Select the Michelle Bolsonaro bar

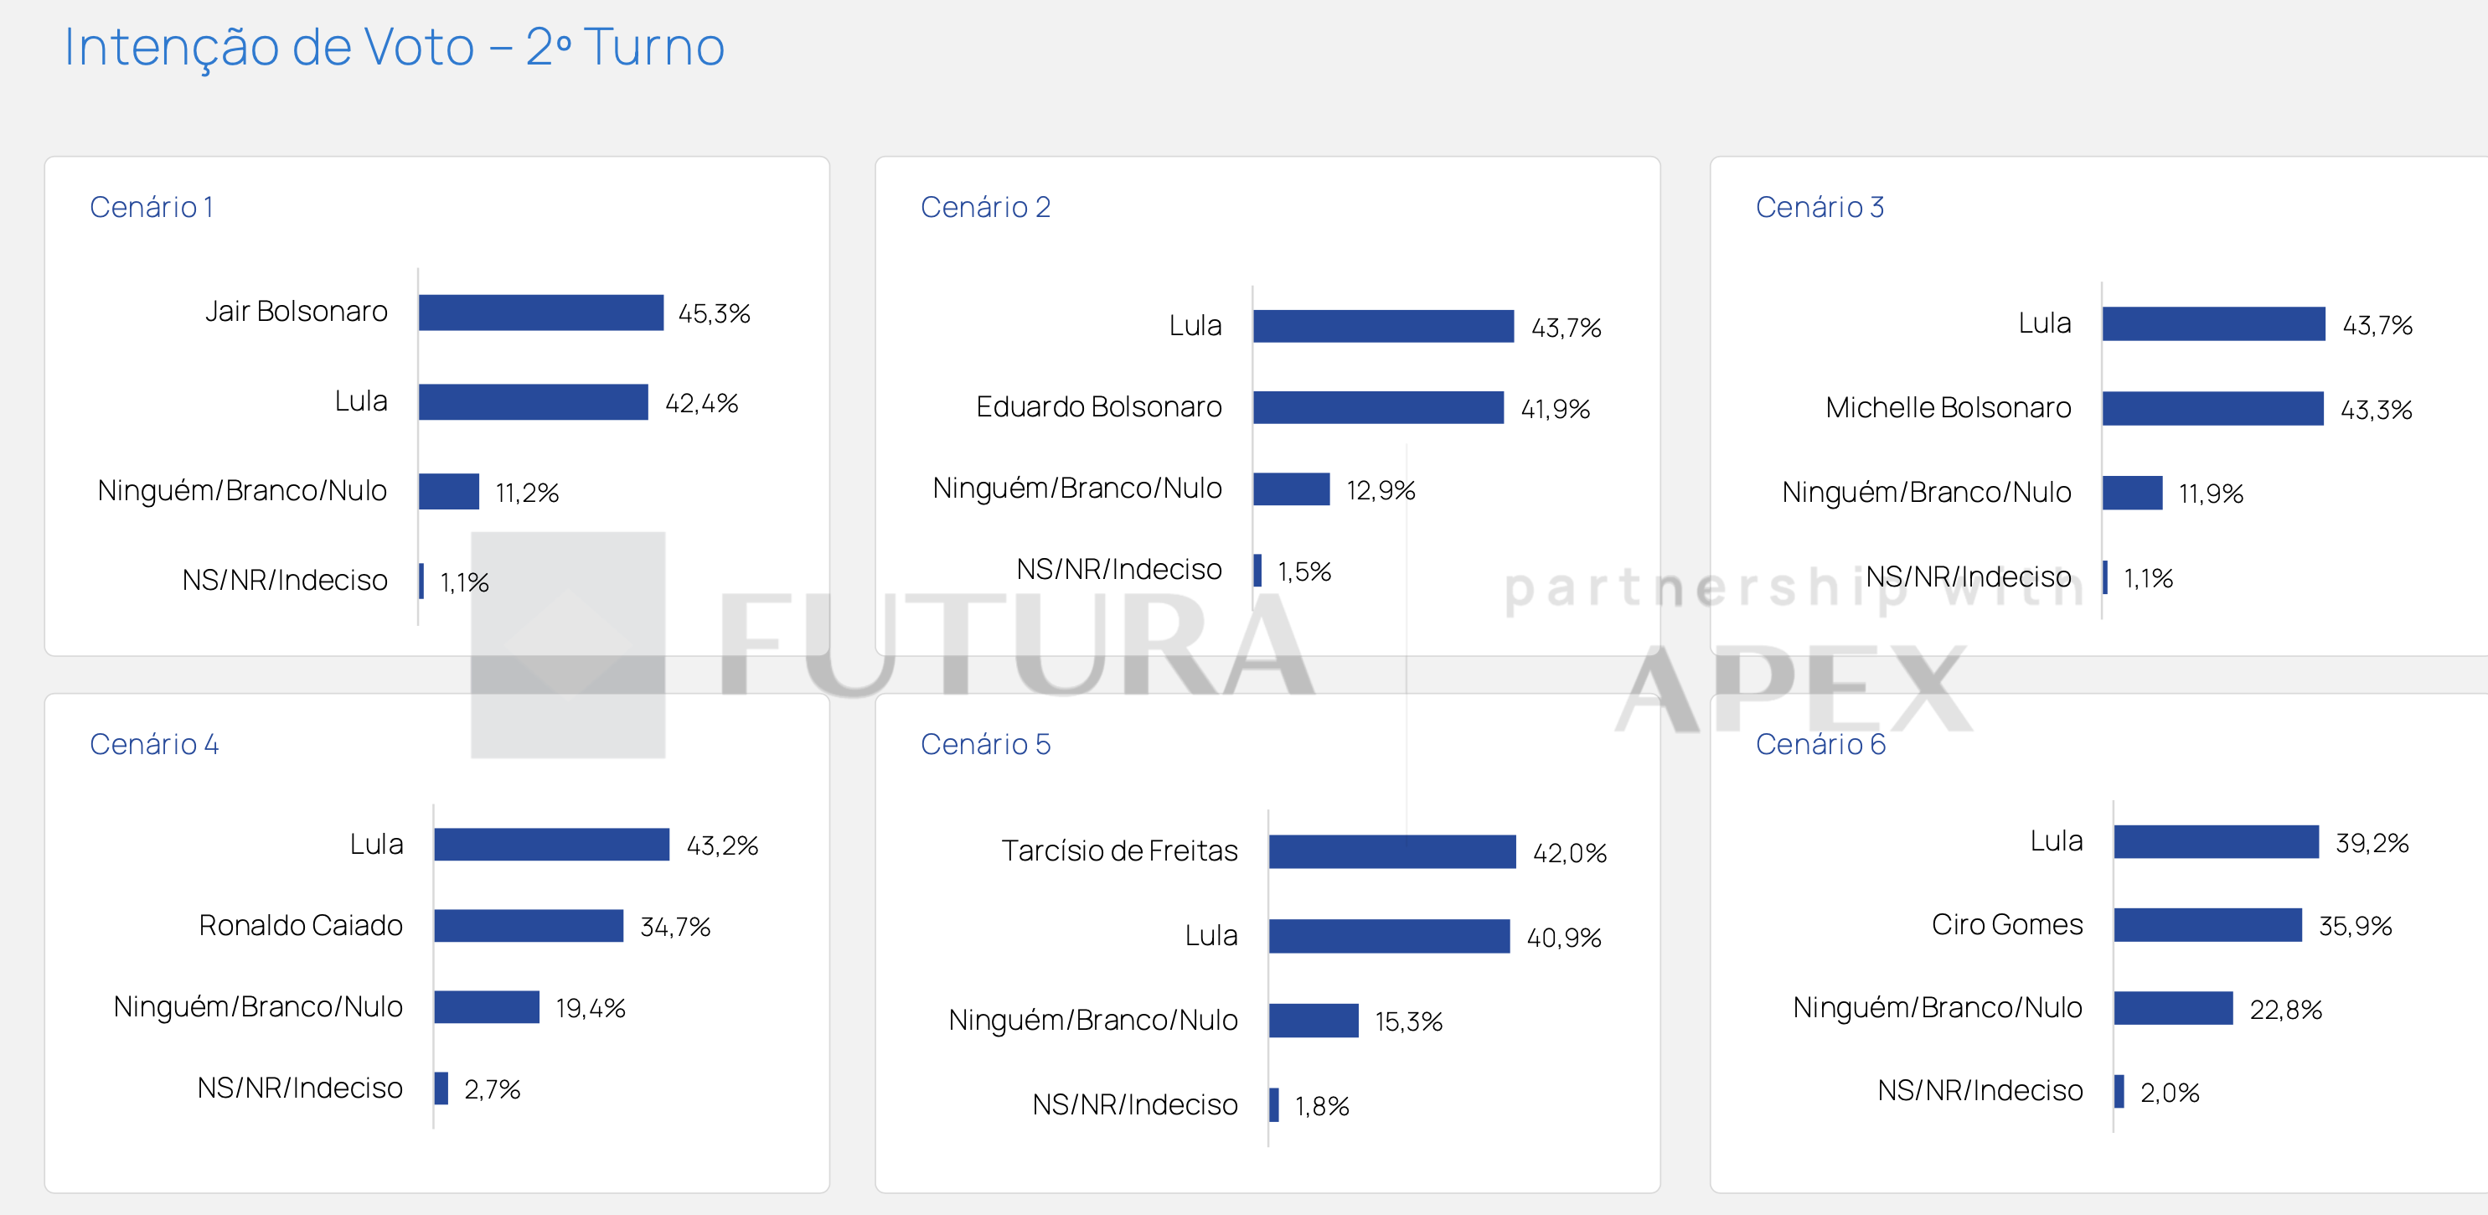2212,409
